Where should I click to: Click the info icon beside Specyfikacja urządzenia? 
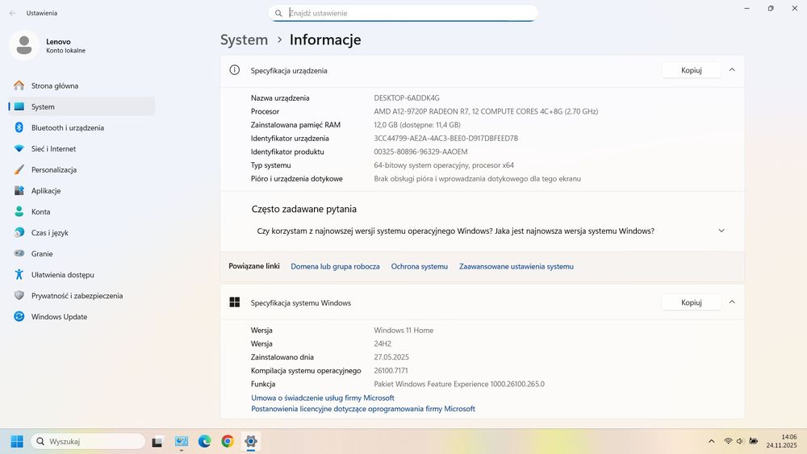pyautogui.click(x=235, y=70)
